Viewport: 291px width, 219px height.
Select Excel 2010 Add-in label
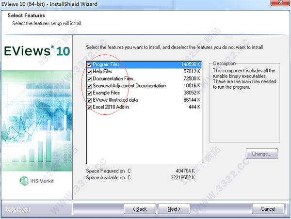[111, 107]
